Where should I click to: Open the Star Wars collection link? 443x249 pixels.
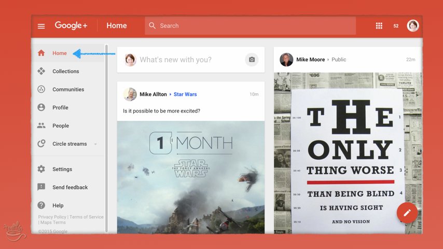[x=185, y=94]
